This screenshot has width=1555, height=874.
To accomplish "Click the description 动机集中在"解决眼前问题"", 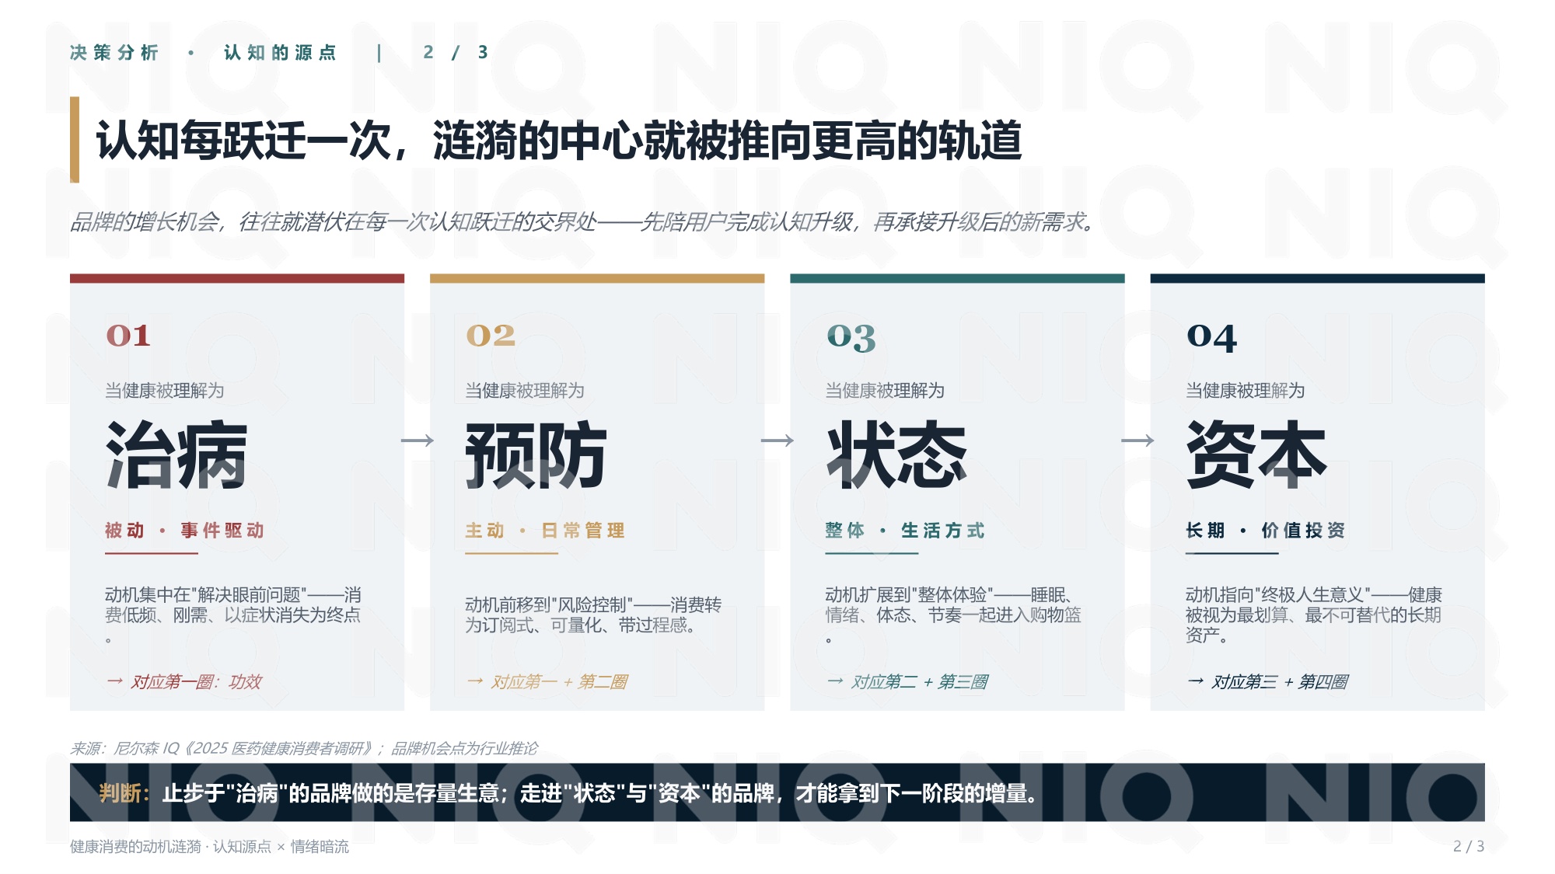I will 233,615.
